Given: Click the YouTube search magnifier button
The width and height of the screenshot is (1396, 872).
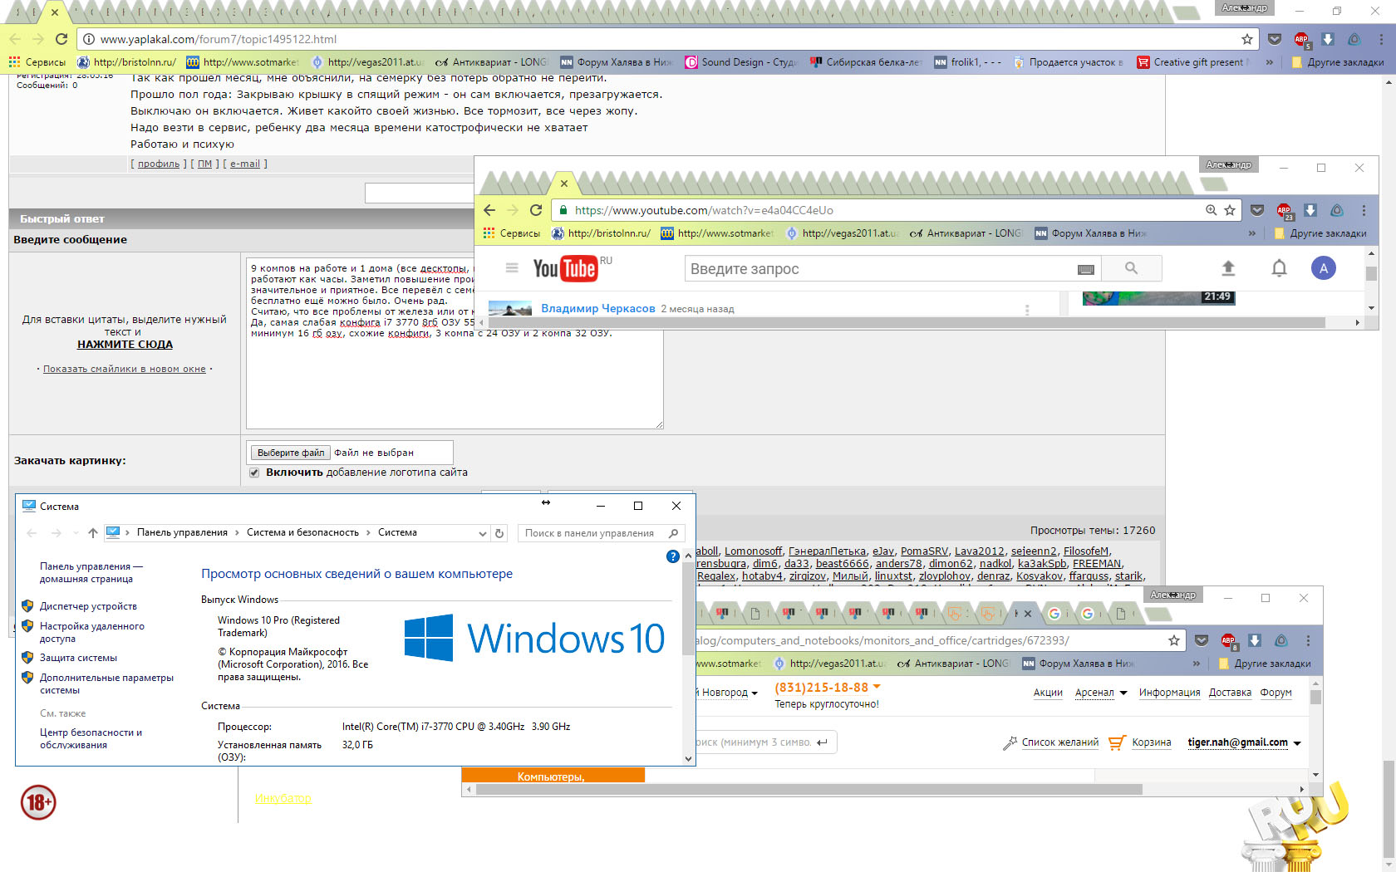Looking at the screenshot, I should 1131,268.
